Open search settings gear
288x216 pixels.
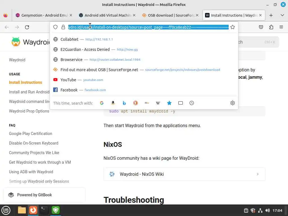(x=233, y=103)
